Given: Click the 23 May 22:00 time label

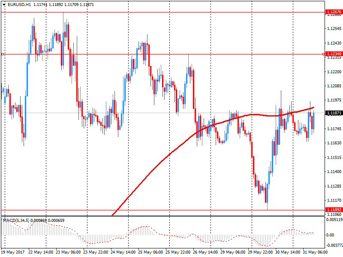Looking at the screenshot, I should (x=96, y=252).
